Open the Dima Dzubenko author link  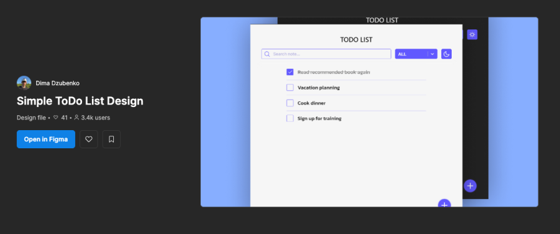[58, 83]
